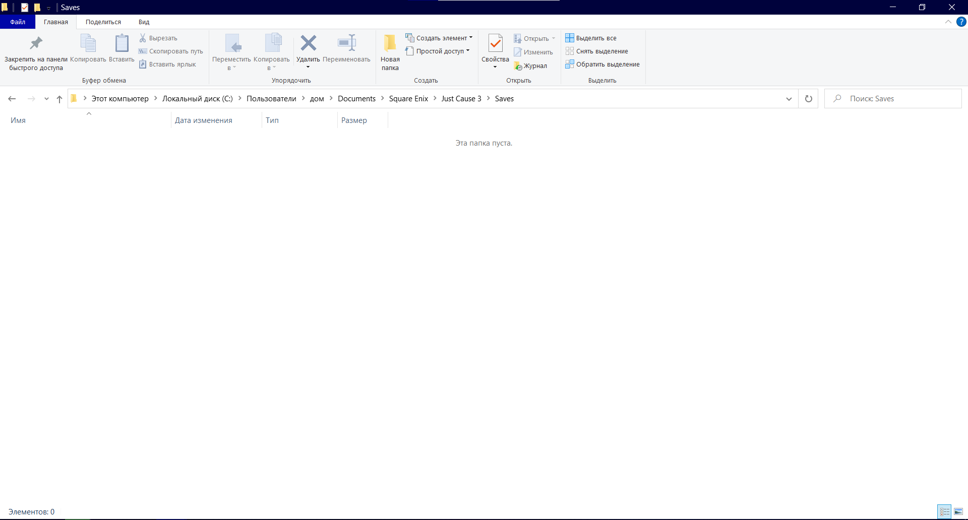
Task: Navigate to Этот компьютер in breadcrumb
Action: [120, 99]
